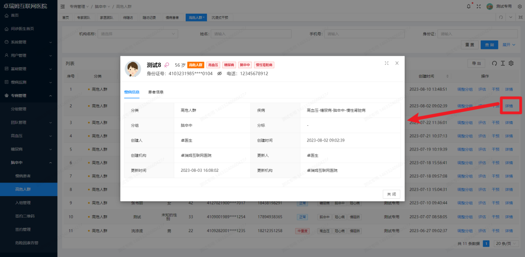Refresh the table list icon
Screen dimensions: 525x257
pyautogui.click(x=494, y=63)
